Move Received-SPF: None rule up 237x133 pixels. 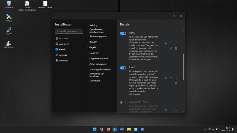click(171, 110)
